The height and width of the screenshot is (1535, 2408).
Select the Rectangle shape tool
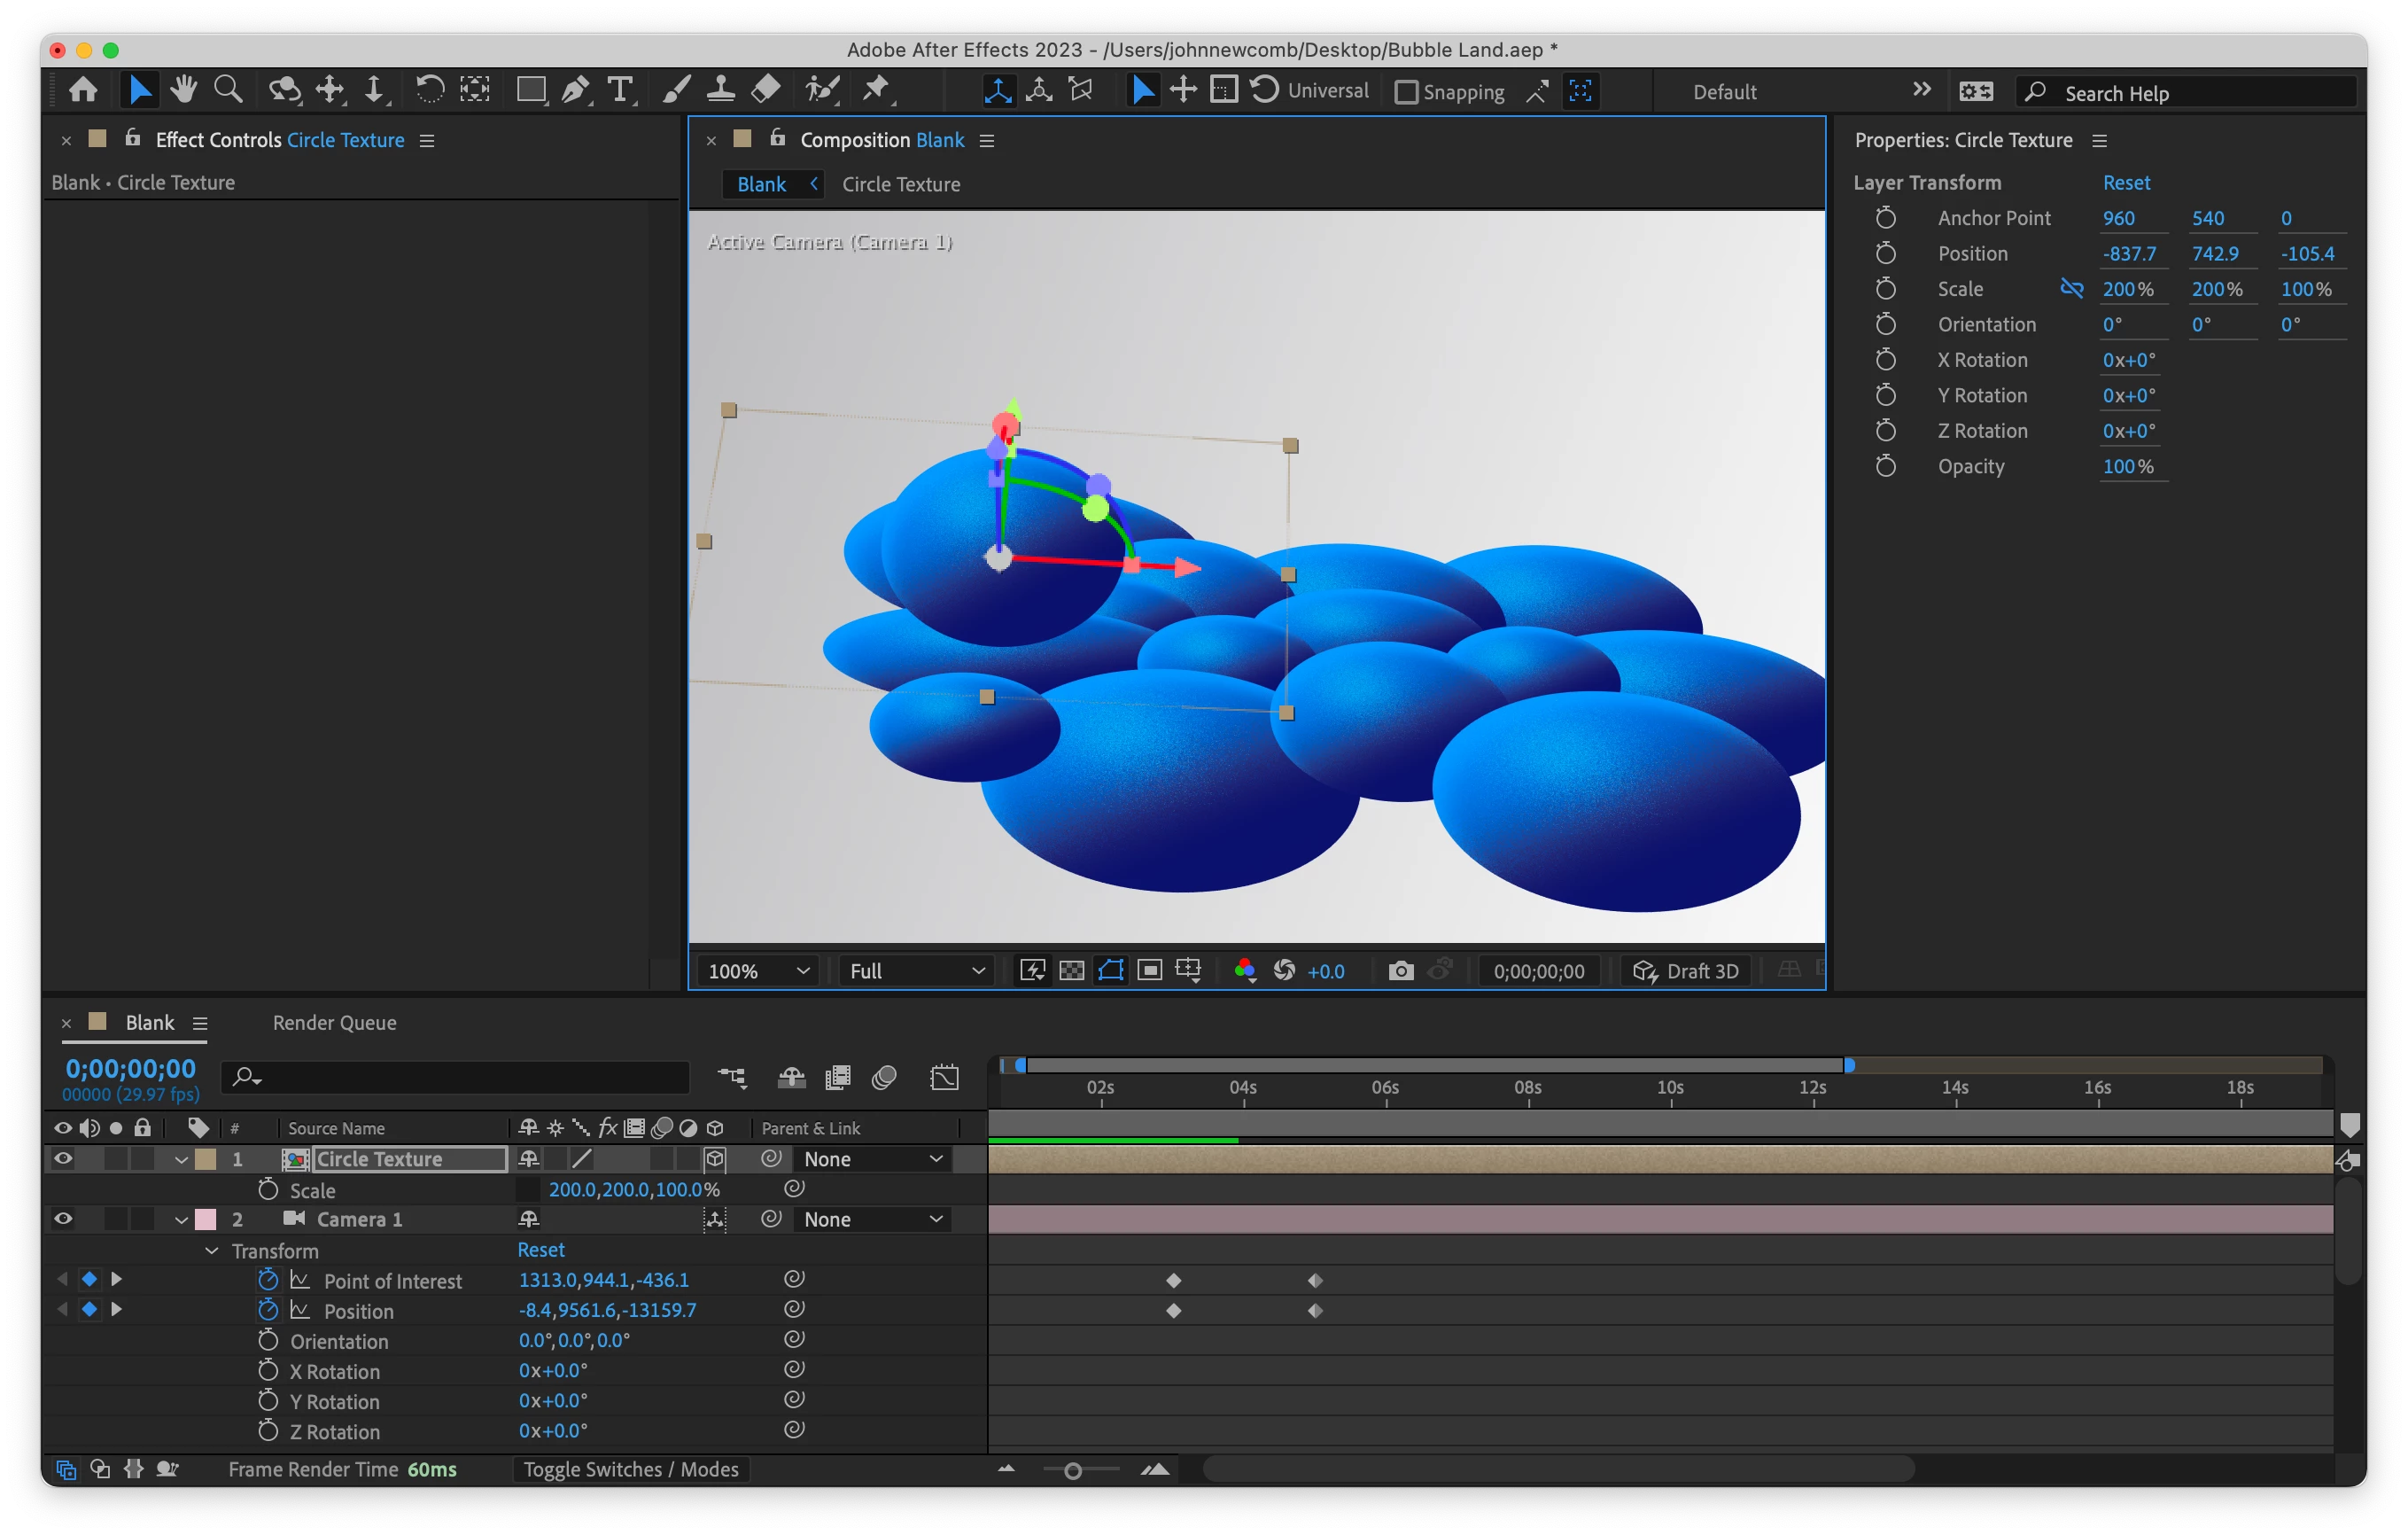coord(530,90)
